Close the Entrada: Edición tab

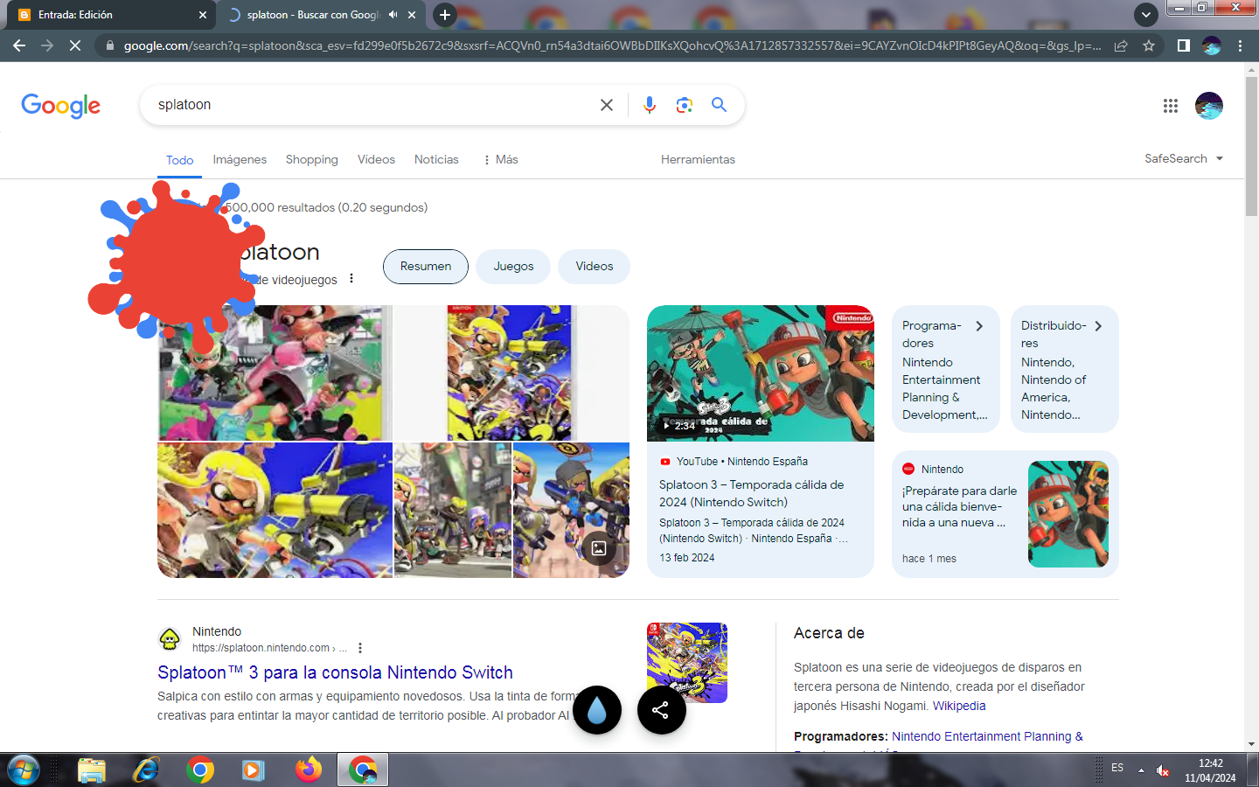pos(202,15)
